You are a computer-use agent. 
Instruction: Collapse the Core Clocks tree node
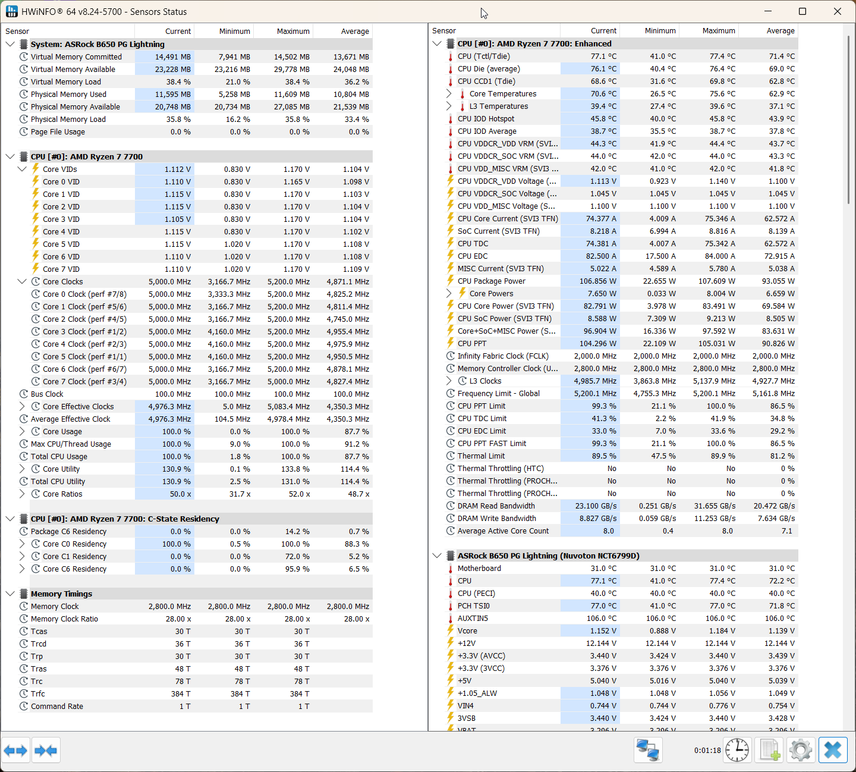pos(22,281)
